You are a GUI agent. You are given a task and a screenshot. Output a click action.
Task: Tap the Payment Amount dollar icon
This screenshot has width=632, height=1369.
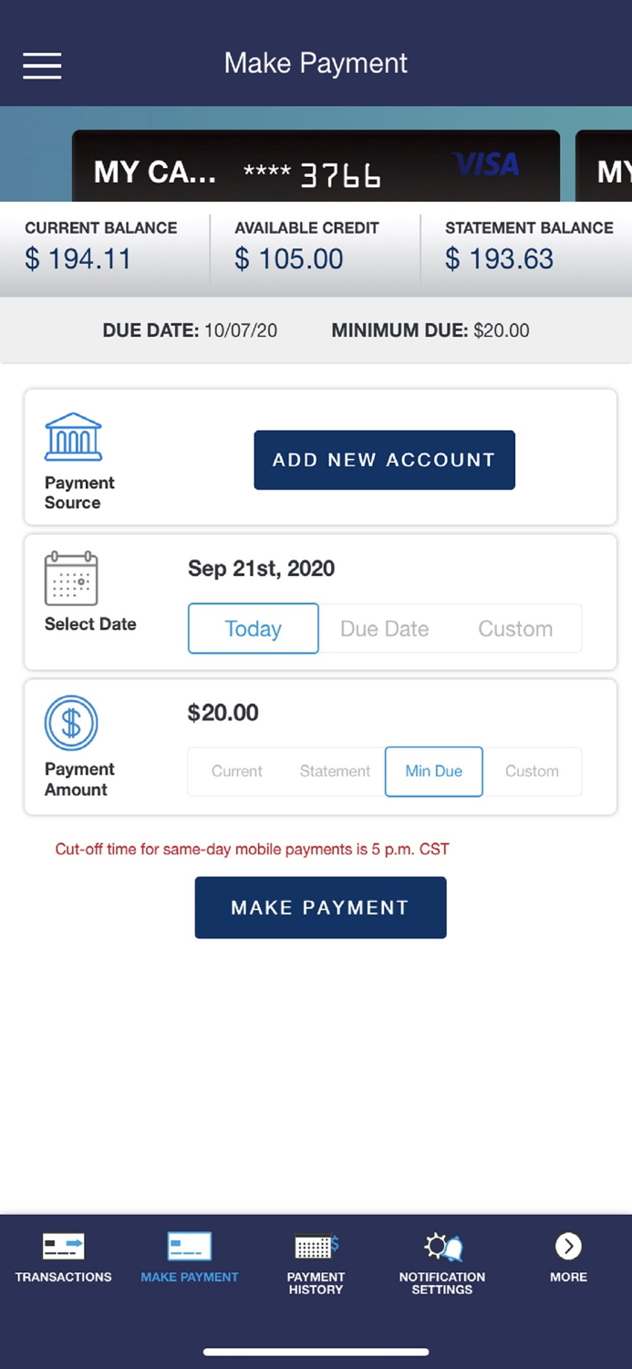click(71, 723)
